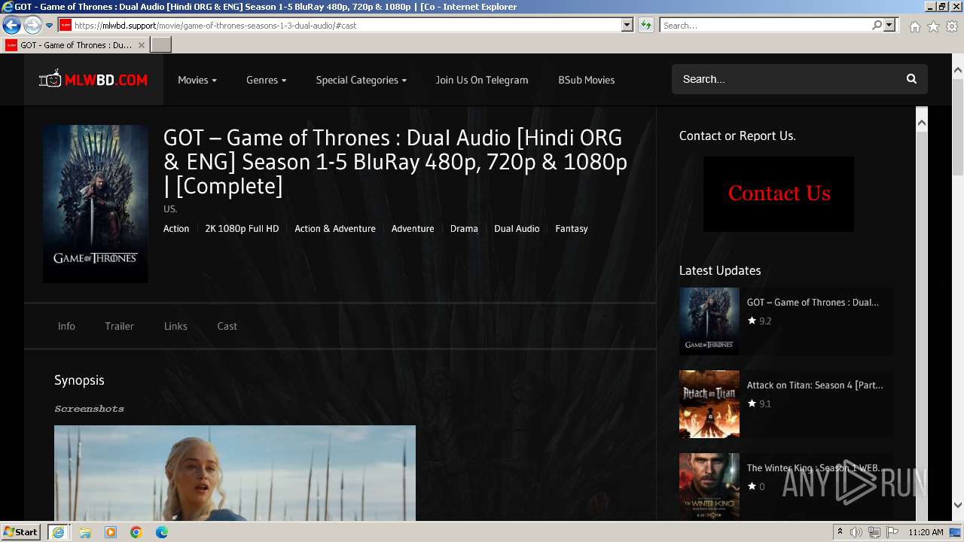Click inner content scrollbar up arrow
The height and width of the screenshot is (542, 964).
pyautogui.click(x=921, y=122)
